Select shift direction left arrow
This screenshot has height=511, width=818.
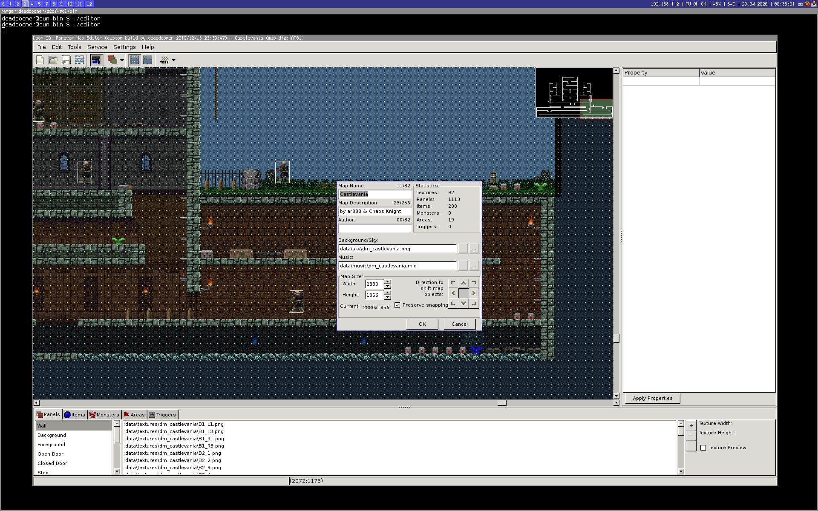point(453,293)
